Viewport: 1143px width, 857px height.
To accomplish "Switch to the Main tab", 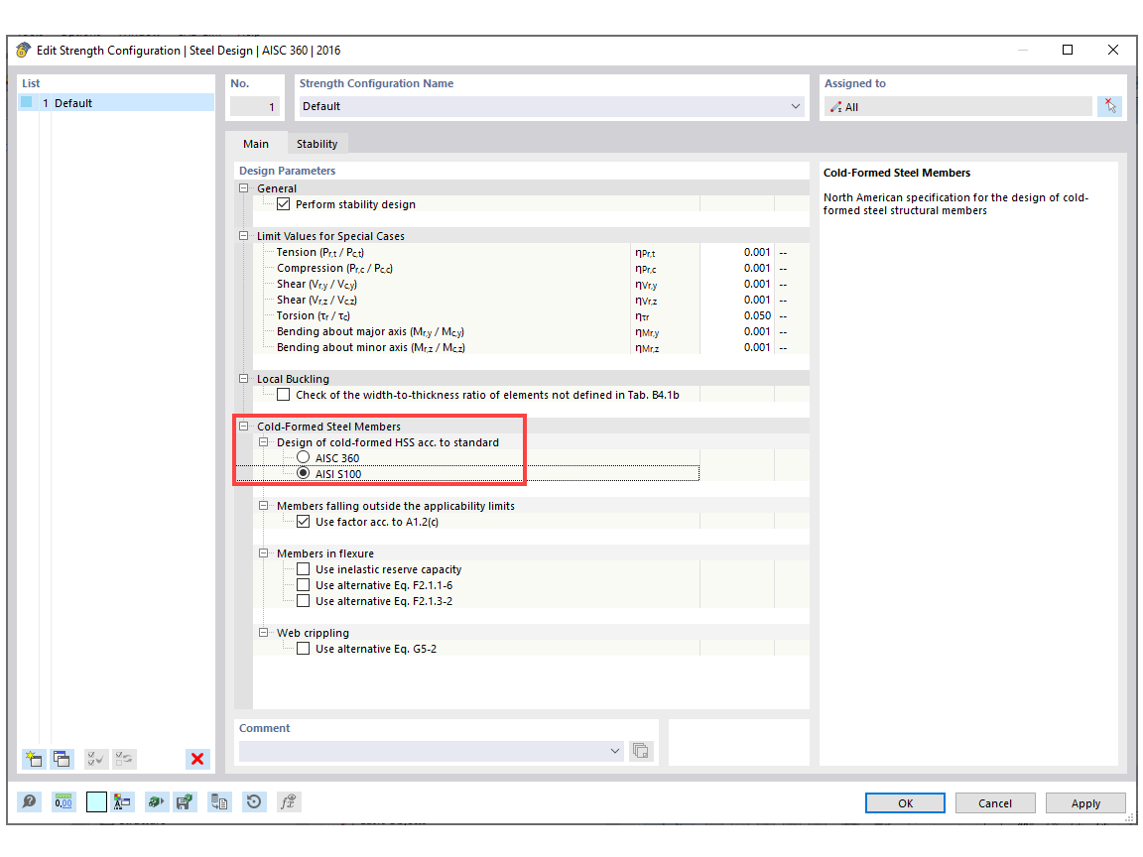I will click(x=256, y=144).
